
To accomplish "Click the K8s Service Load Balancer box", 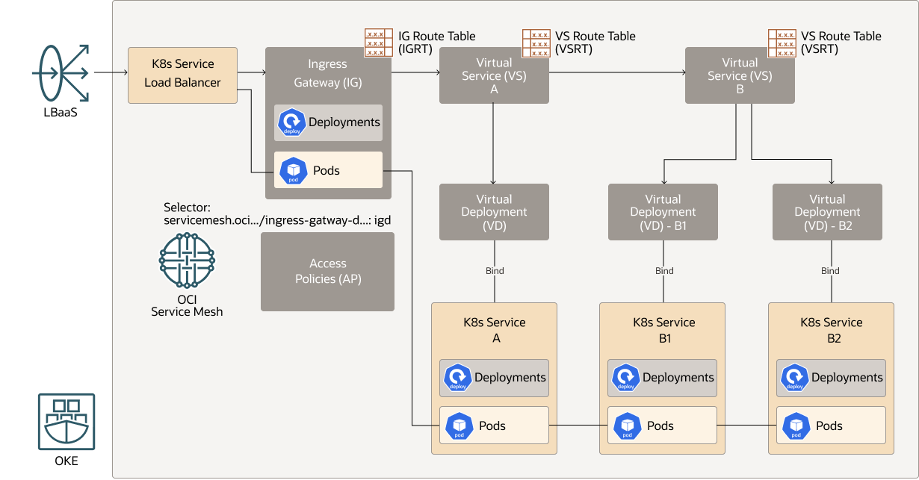I will [x=182, y=74].
